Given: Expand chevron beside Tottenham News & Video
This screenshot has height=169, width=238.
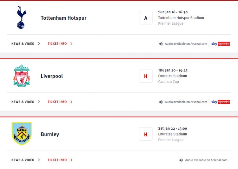Looking at the screenshot, I should (x=39, y=44).
